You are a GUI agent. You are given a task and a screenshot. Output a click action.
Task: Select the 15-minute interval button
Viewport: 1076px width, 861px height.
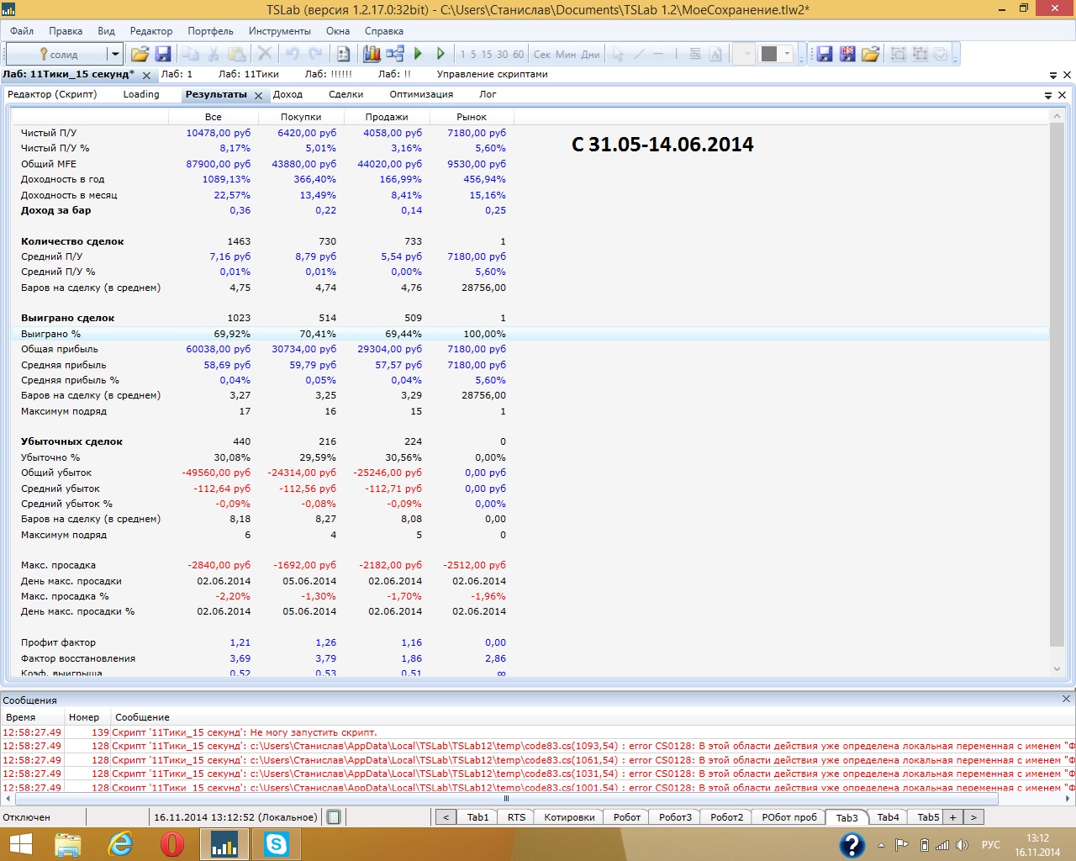[486, 54]
